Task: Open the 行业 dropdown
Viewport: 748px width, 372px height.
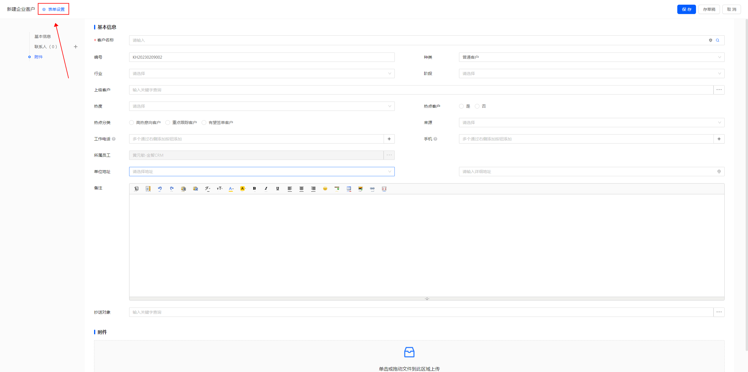Action: pos(262,74)
